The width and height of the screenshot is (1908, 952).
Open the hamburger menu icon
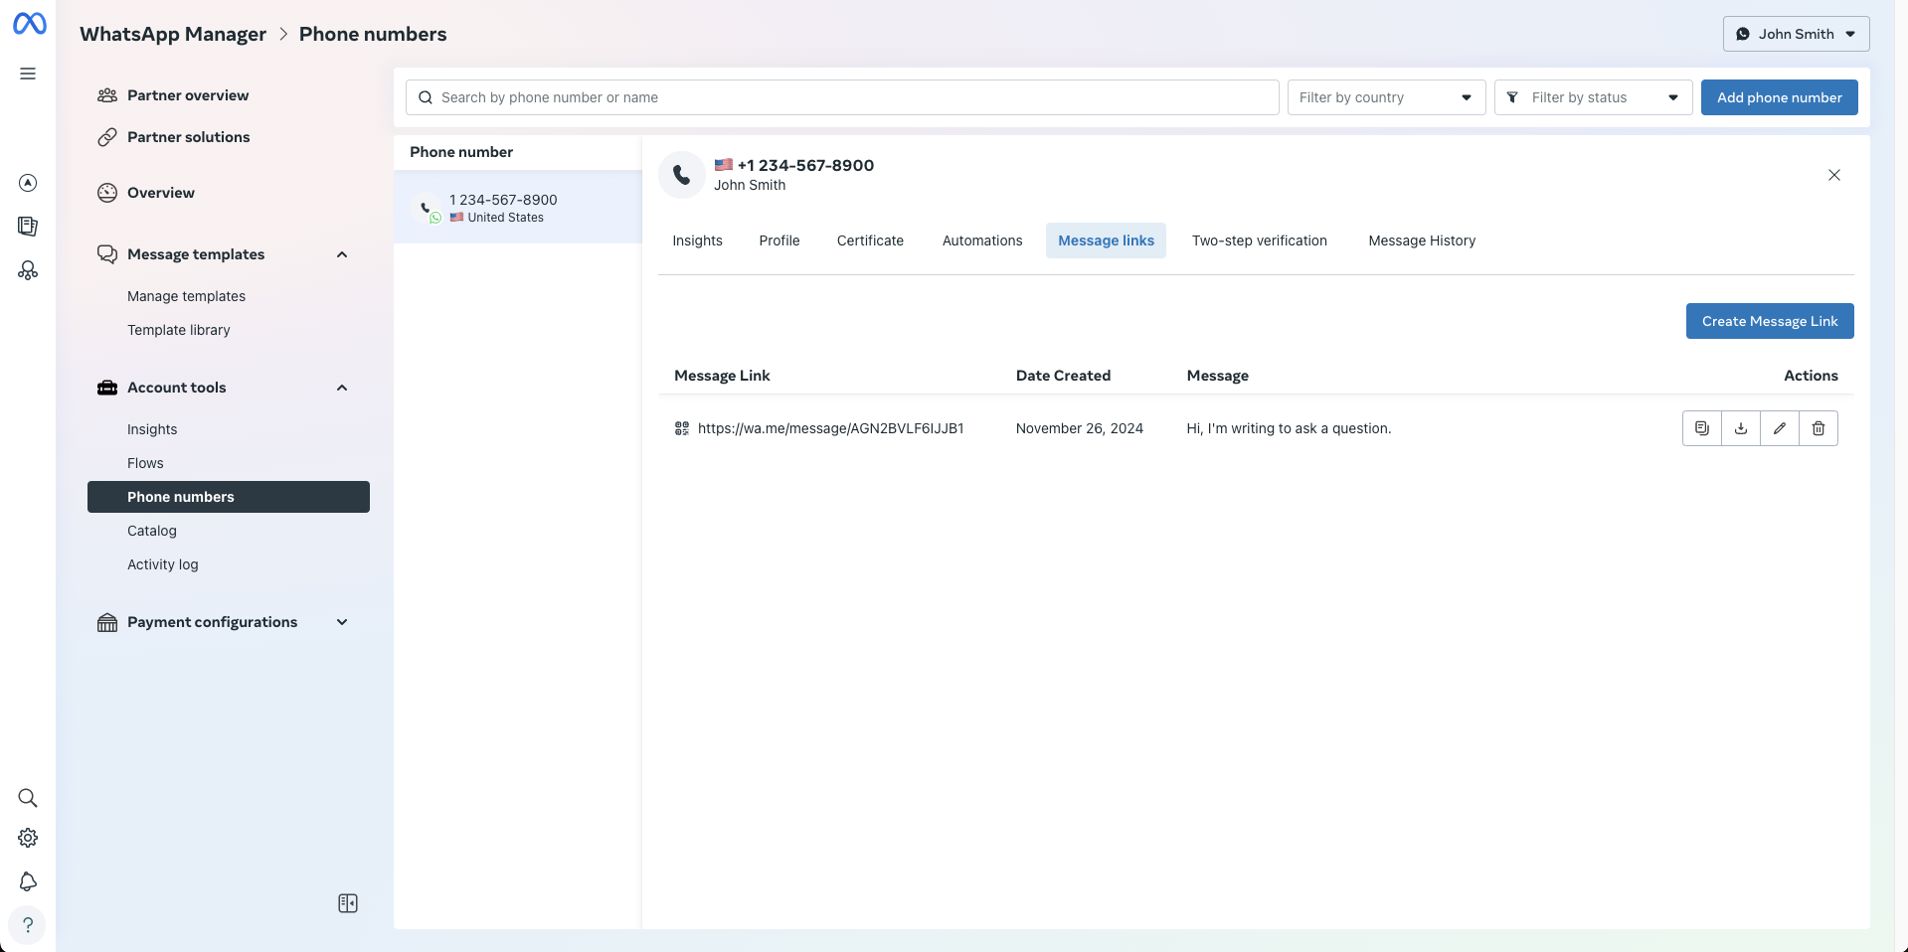pos(28,74)
